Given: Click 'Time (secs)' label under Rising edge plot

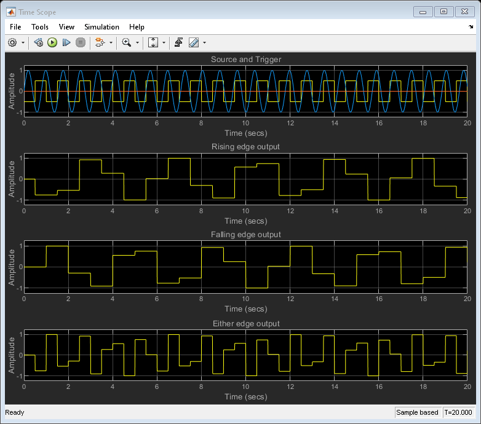Looking at the screenshot, I should point(246,221).
